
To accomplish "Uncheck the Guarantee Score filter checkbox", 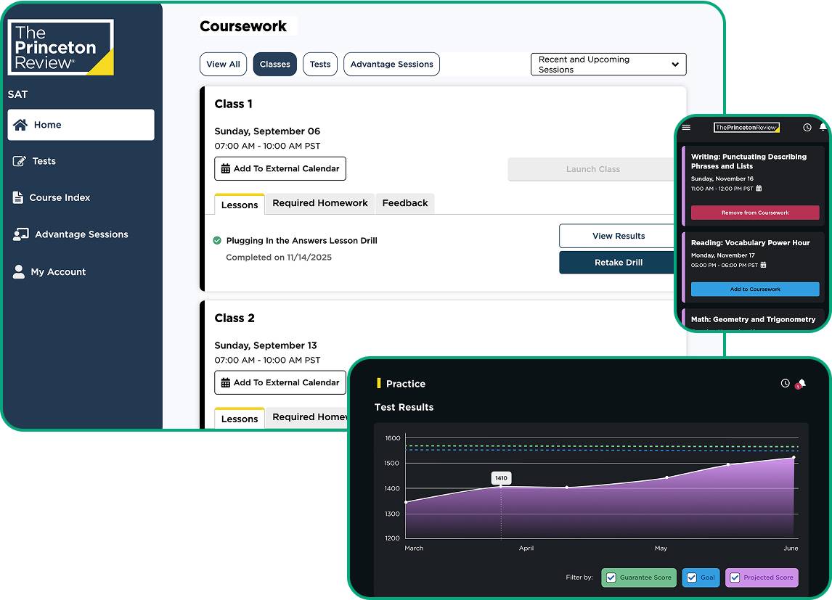I will (611, 578).
